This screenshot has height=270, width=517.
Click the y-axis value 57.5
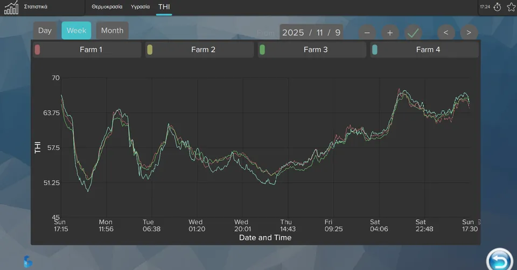coord(53,148)
